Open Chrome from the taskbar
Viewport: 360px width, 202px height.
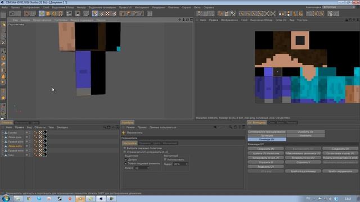29,199
